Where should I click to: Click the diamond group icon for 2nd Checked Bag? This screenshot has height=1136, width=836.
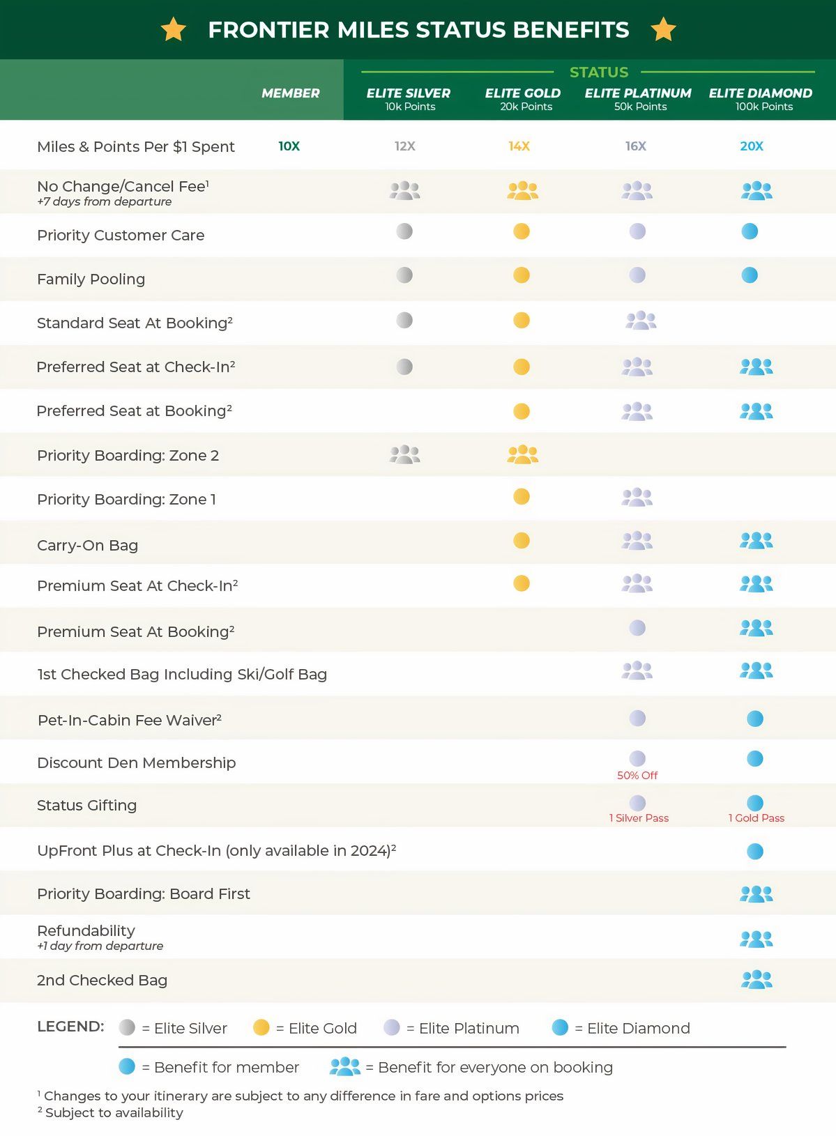pos(757,980)
